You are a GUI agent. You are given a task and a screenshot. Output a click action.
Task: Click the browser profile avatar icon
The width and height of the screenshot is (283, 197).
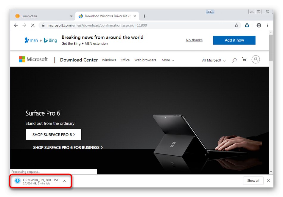[259, 25]
